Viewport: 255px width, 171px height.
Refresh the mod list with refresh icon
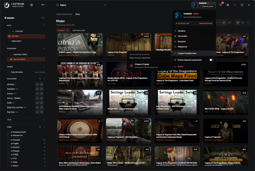[x=229, y=23]
